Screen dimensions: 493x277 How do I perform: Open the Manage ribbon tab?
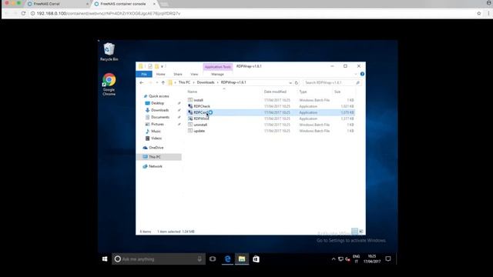[217, 74]
